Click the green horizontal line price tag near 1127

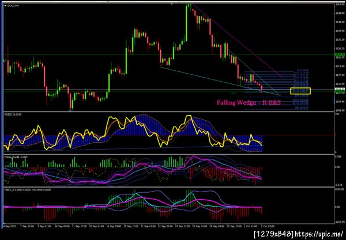(340, 54)
